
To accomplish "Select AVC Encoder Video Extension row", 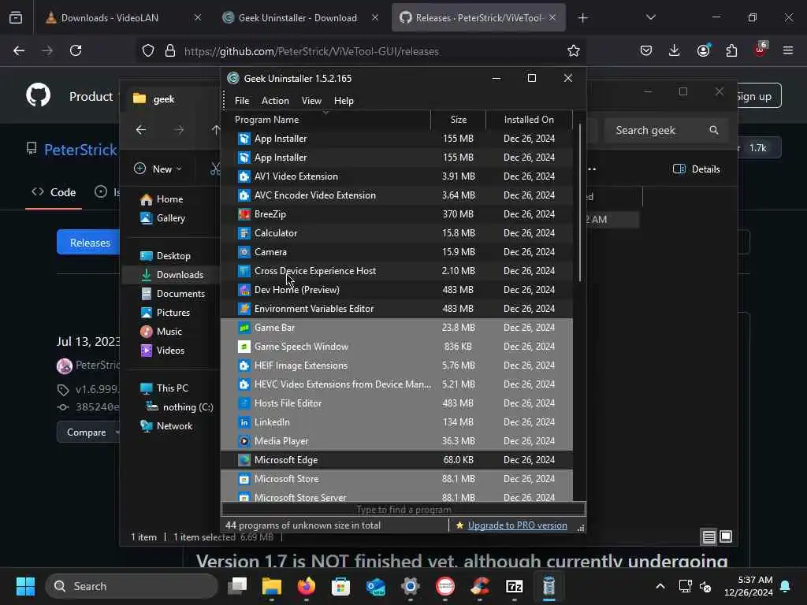I will point(396,195).
